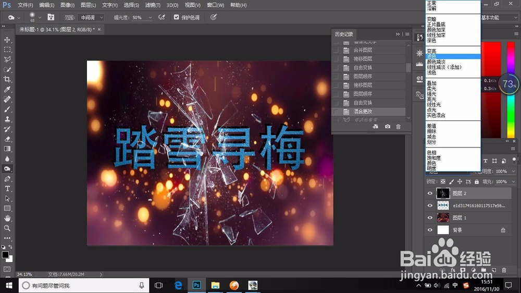Select the Quick Selection tool
Viewport: 521px width, 293px height.
[x=7, y=69]
